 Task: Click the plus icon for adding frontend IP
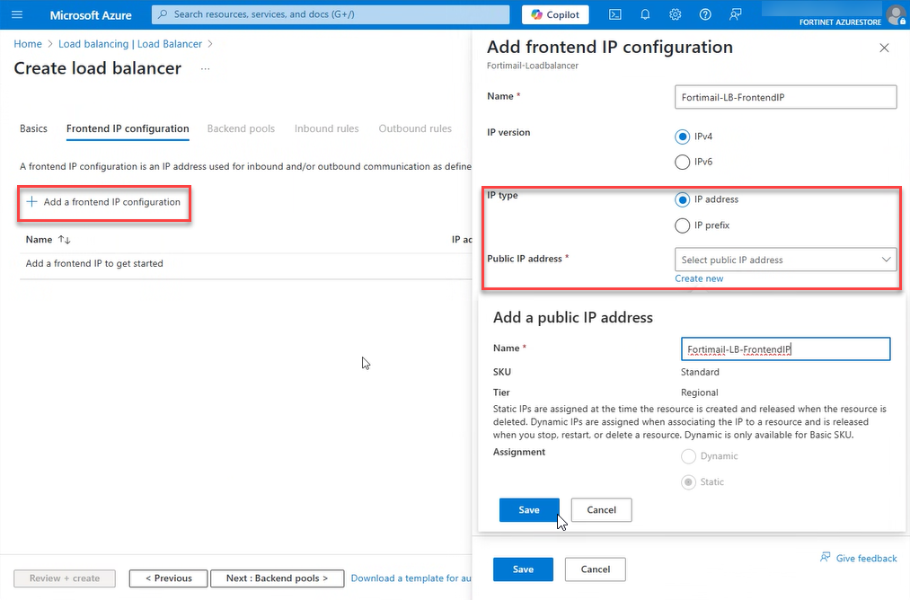click(32, 202)
